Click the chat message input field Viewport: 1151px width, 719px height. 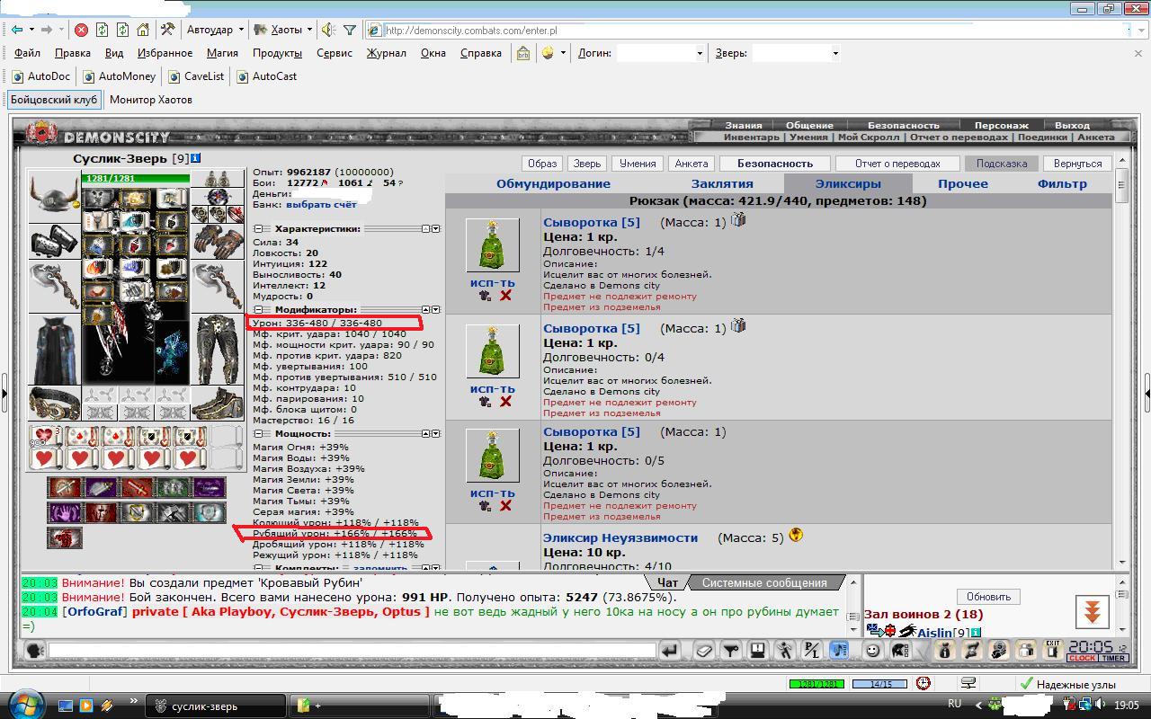click(351, 649)
